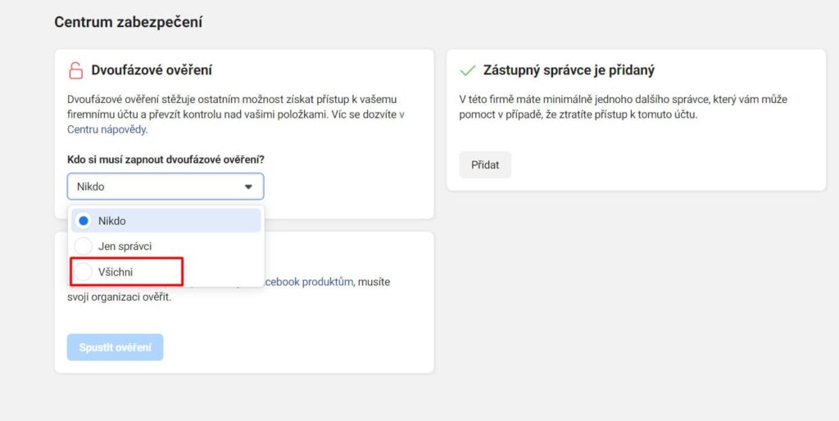This screenshot has height=421, width=839.
Task: Click the red unlocked padlock icon
Action: tap(75, 70)
